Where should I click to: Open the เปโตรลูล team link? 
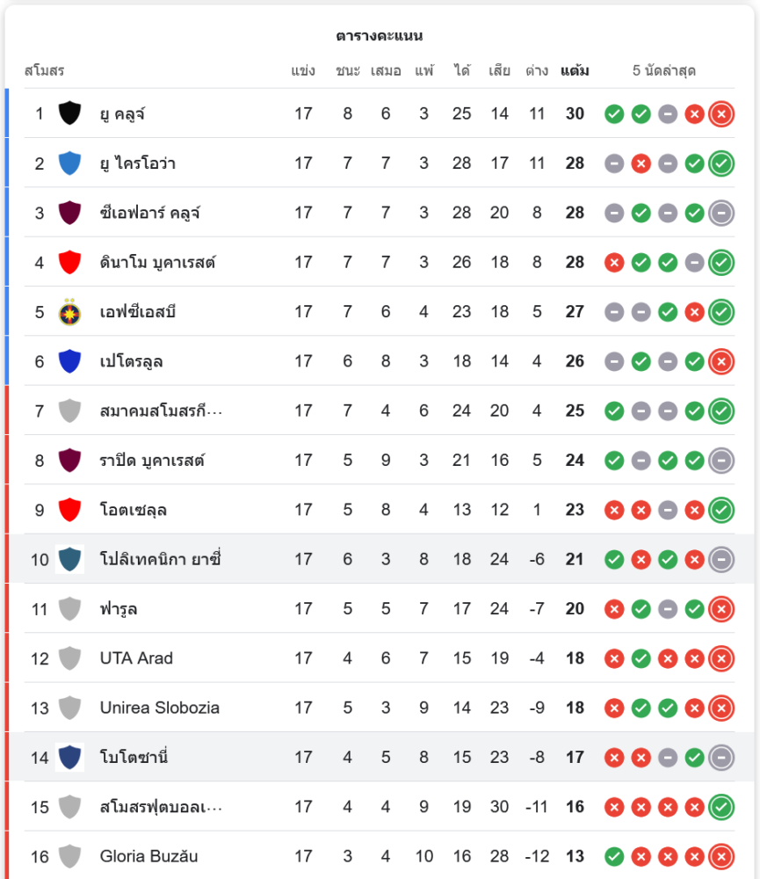pos(131,361)
